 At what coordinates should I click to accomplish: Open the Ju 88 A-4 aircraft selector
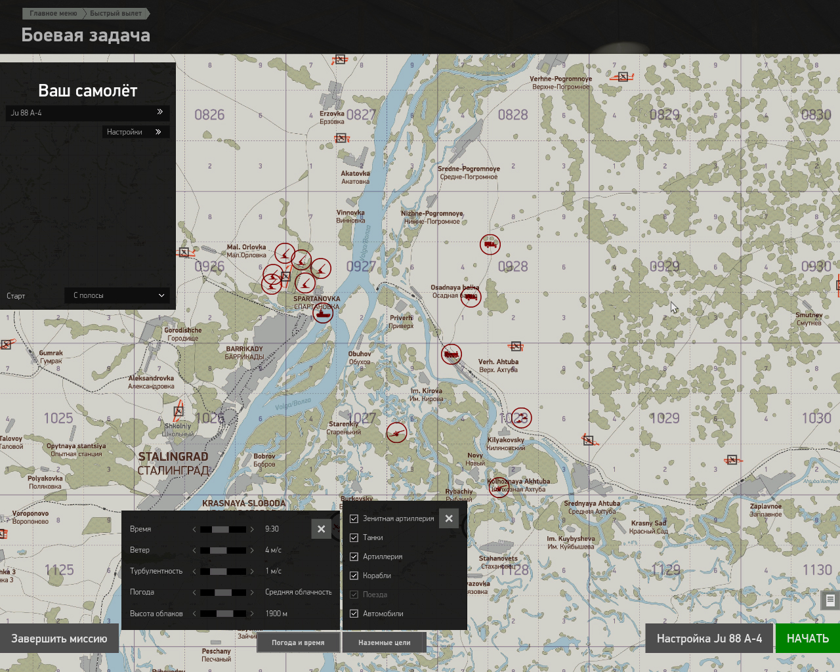[x=87, y=113]
